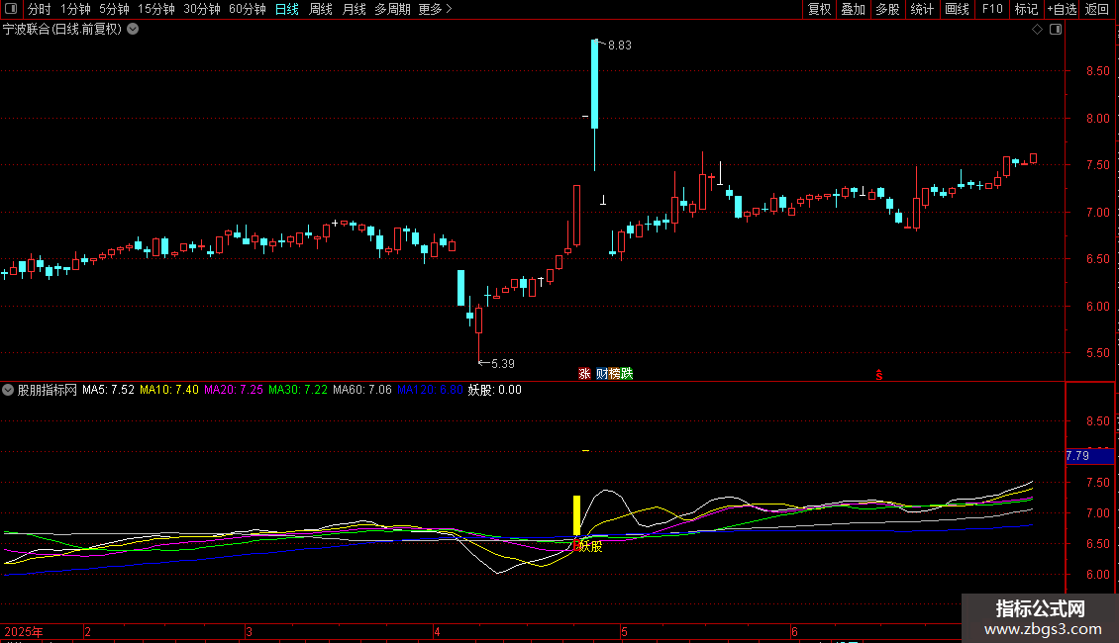Viewport: 1119px width, 643px height.
Task: Select the 1分钟 period
Action: 75,9
